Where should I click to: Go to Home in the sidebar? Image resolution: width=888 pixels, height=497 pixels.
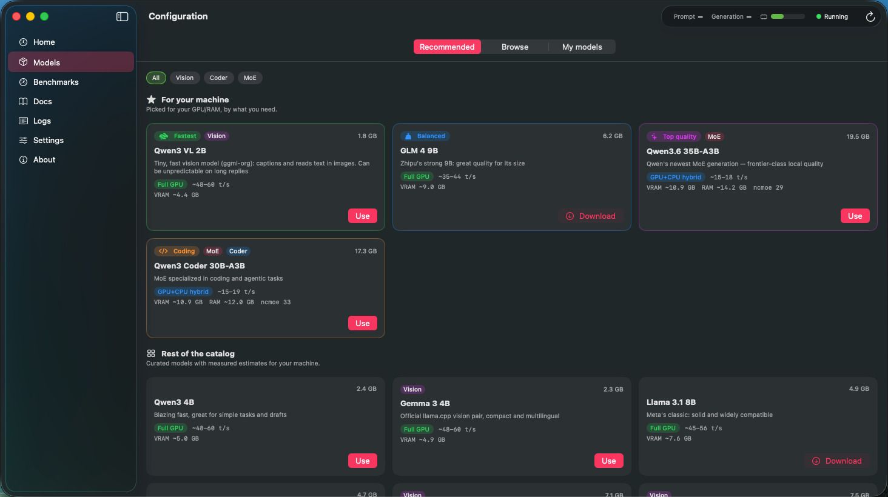[x=71, y=42]
